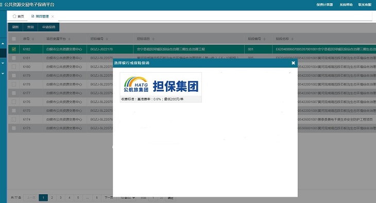This screenshot has height=203, width=376.
Task: Click the 公共资源交易电子保函平台 platform title
Action: [x=29, y=5]
